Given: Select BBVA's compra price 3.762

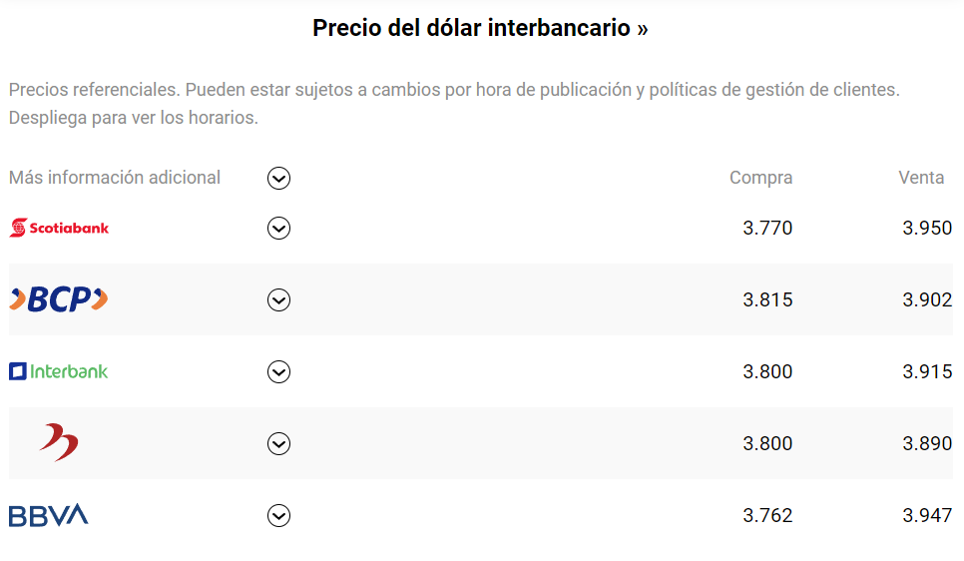Looking at the screenshot, I should pyautogui.click(x=767, y=515).
